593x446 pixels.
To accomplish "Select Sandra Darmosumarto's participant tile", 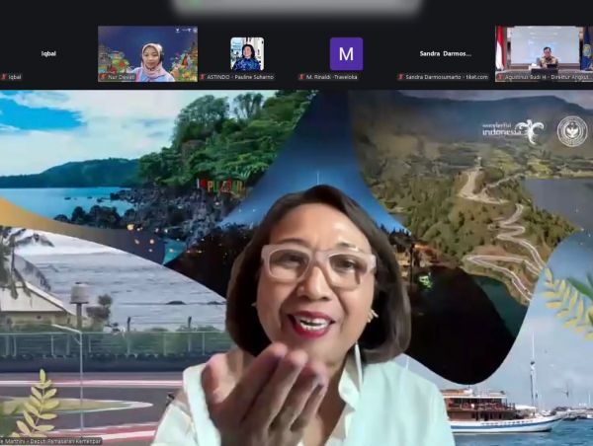I will [445, 51].
